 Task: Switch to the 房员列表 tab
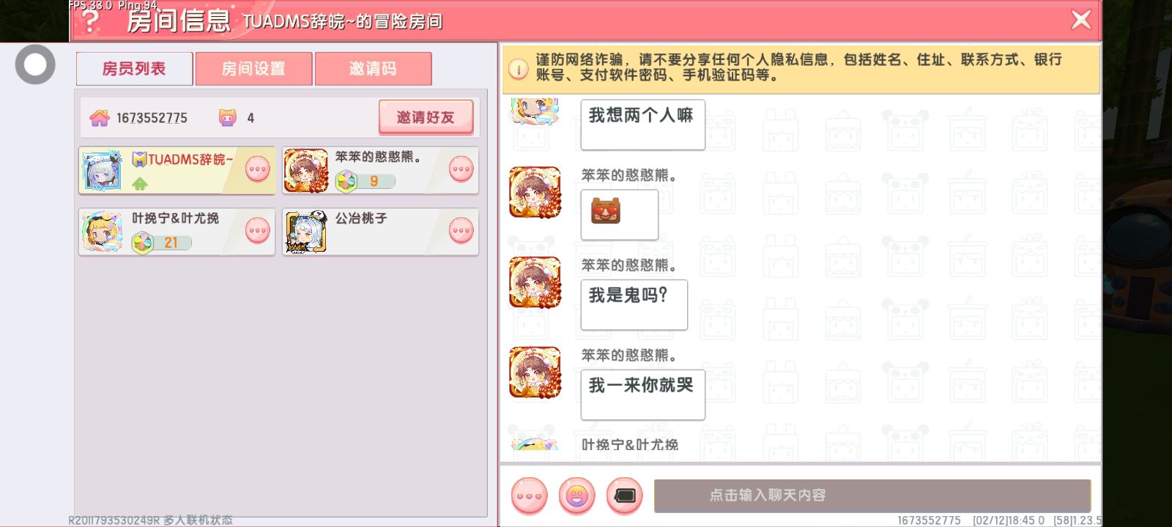[x=134, y=69]
